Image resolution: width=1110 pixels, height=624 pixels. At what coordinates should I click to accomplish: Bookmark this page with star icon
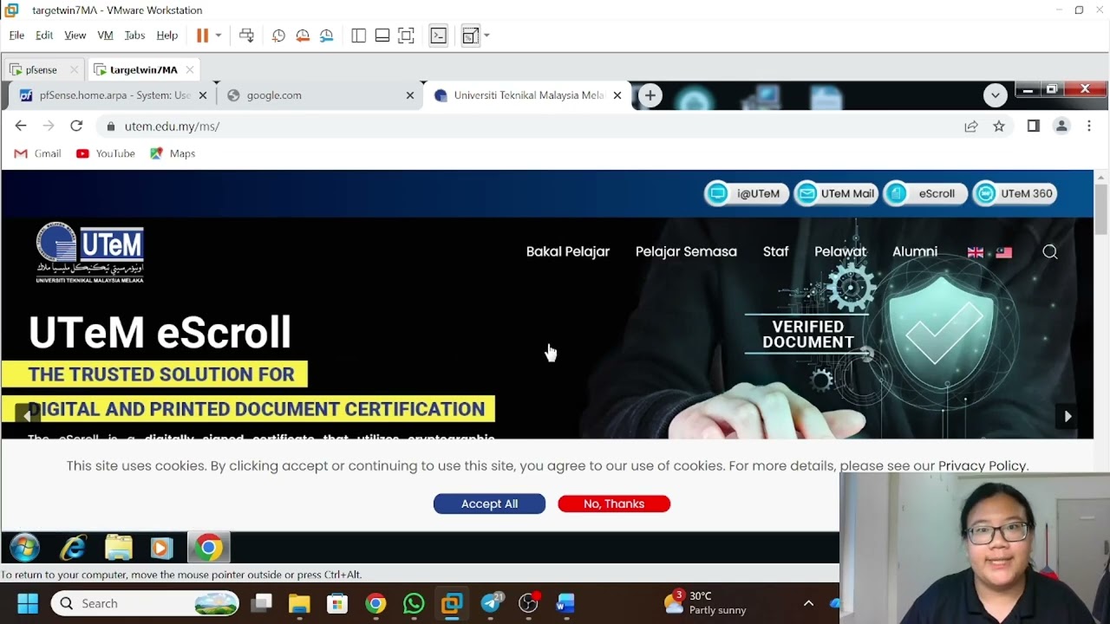coord(999,127)
